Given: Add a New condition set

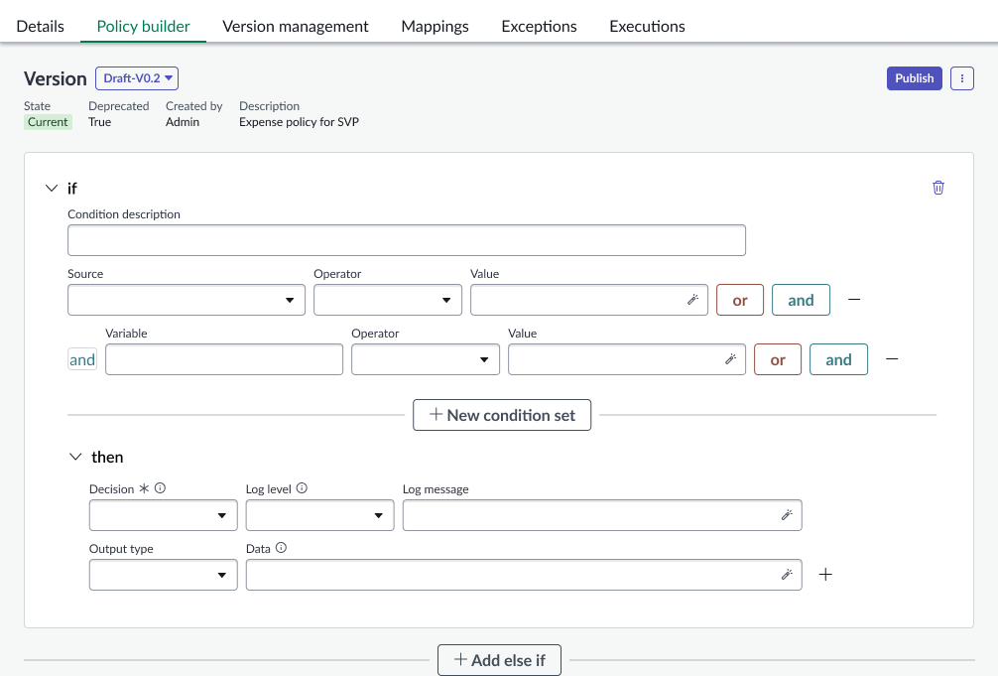Looking at the screenshot, I should coord(502,415).
